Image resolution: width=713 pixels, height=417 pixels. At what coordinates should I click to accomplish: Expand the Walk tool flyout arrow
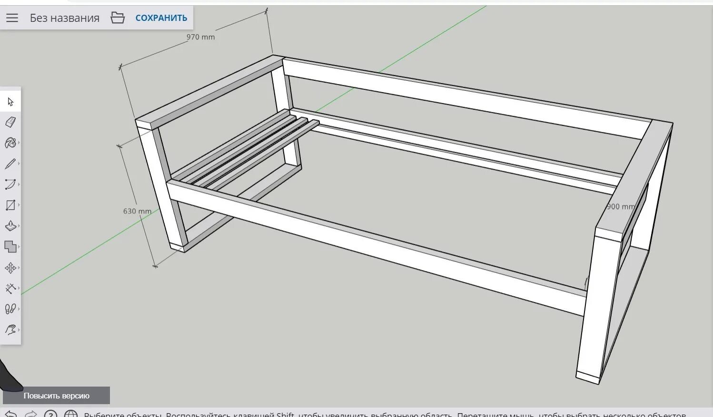point(19,309)
